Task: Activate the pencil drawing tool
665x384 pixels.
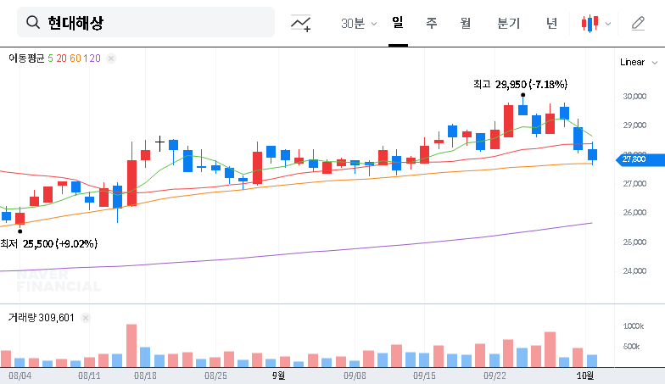Action: (x=638, y=24)
